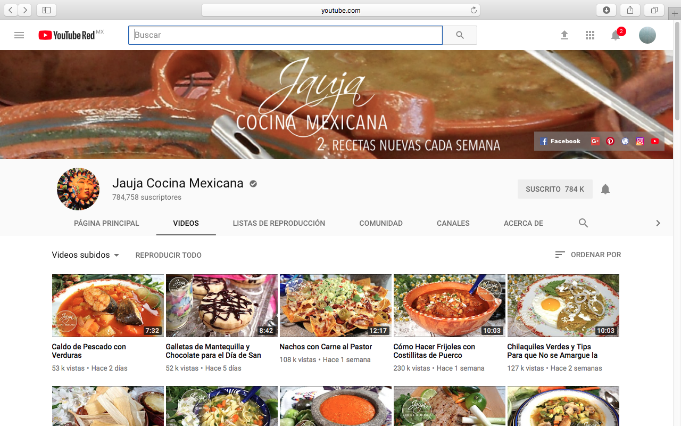681x426 pixels.
Task: Open the hamburger guide menu
Action: tap(19, 35)
